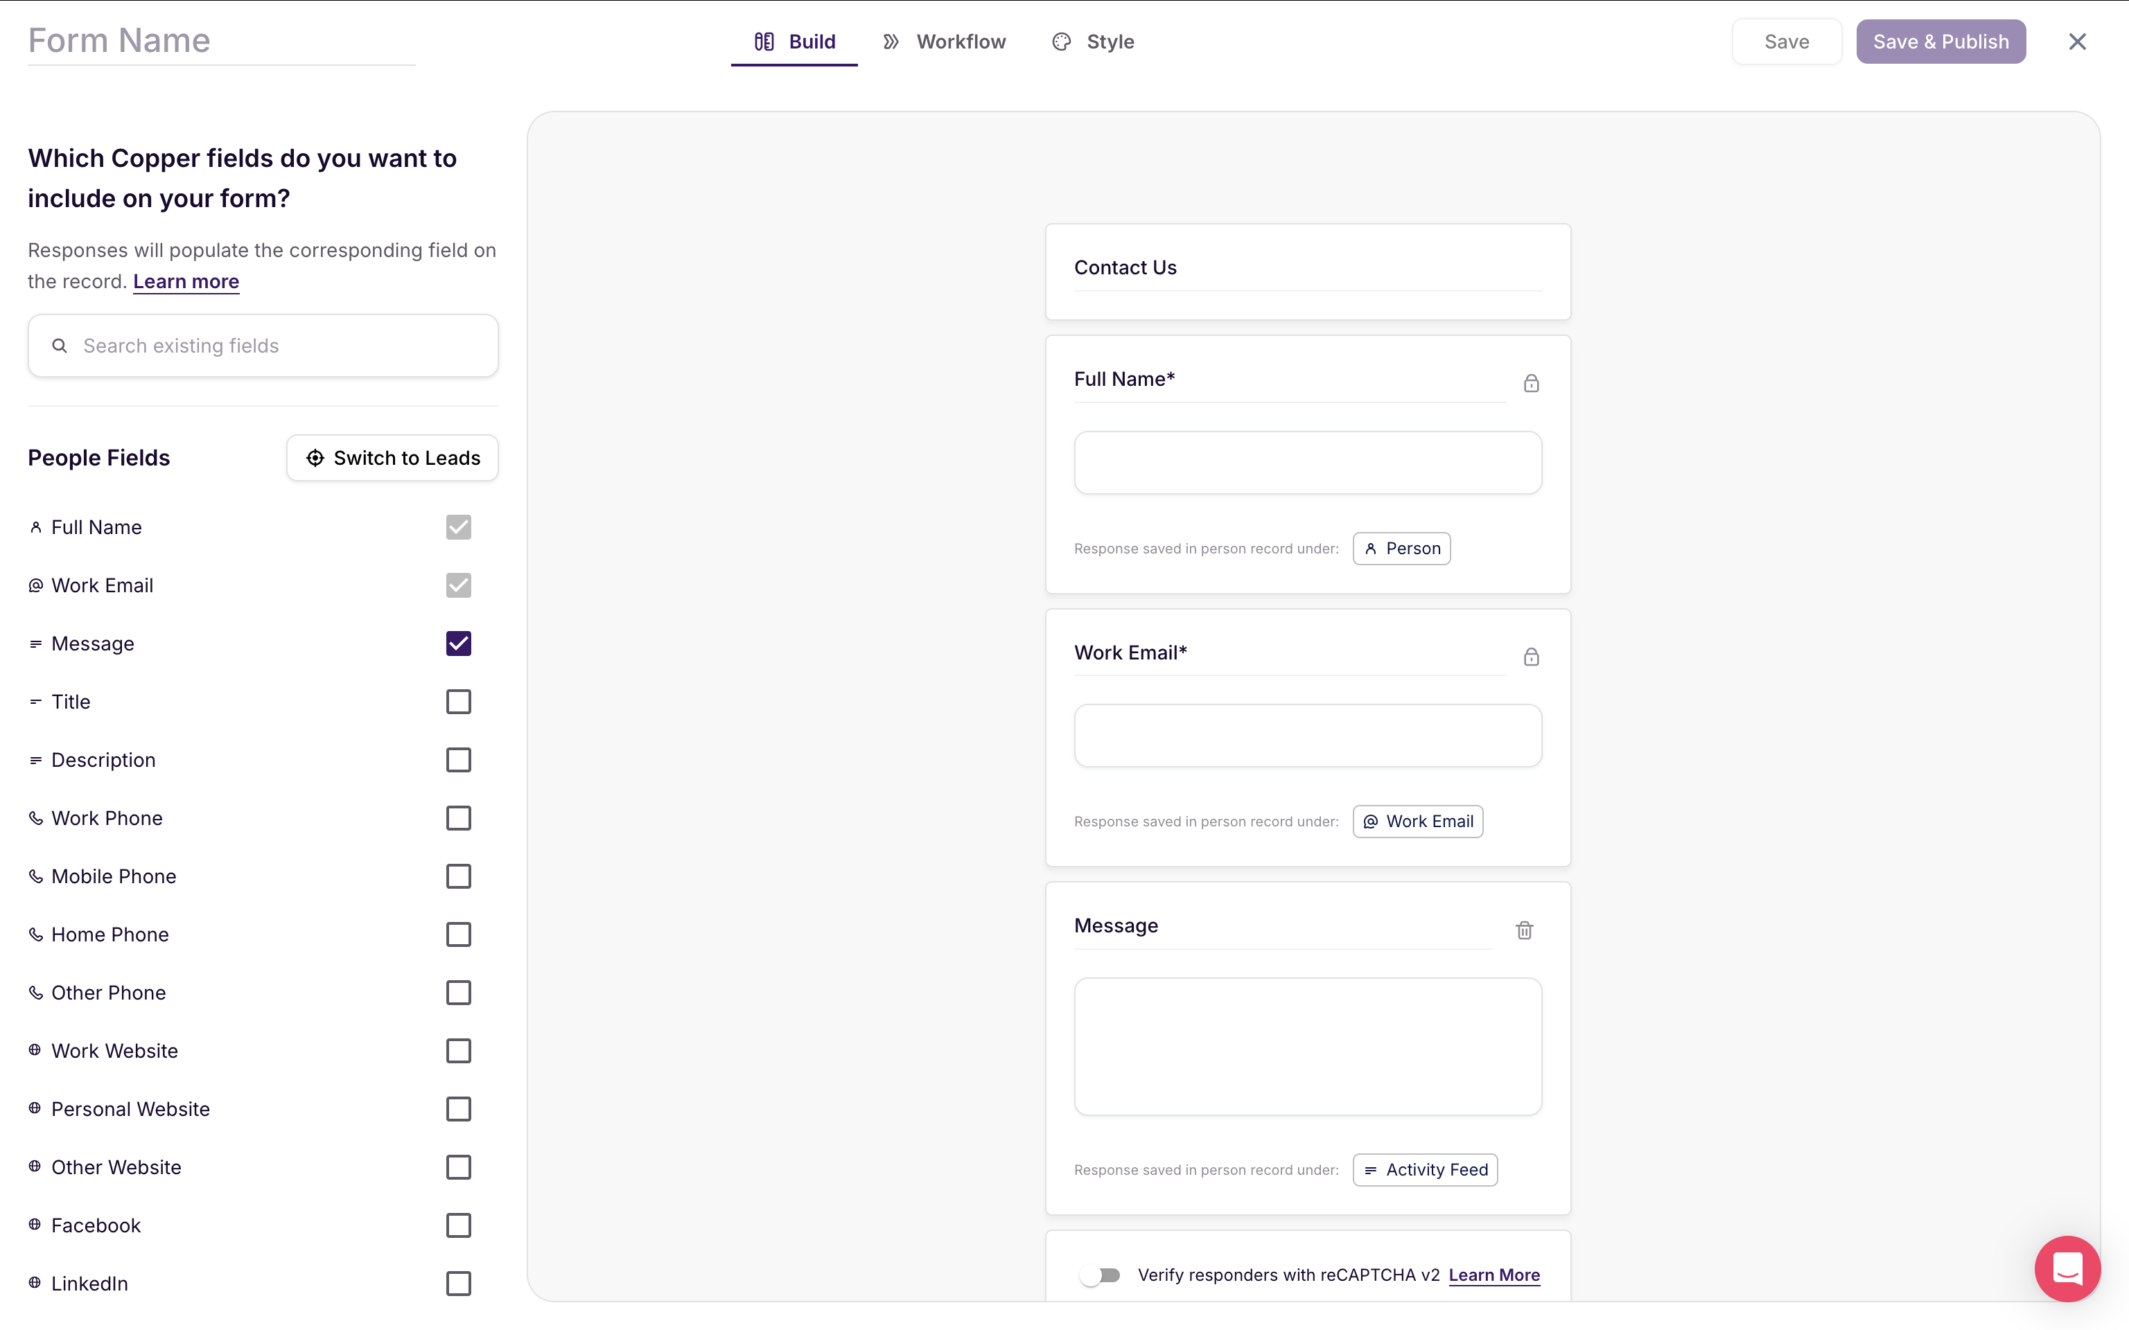Click the locked Work Email checkbox

pyautogui.click(x=458, y=585)
